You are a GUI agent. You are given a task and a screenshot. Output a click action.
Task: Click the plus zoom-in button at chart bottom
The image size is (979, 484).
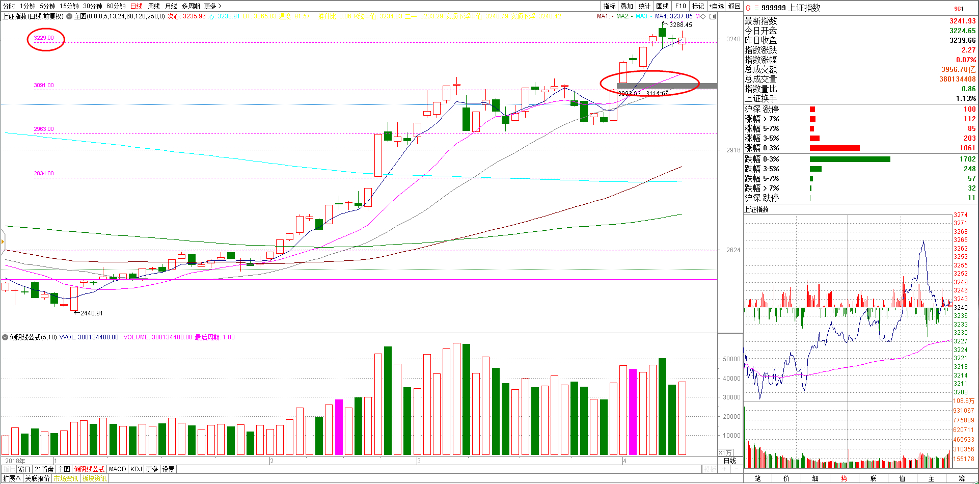click(724, 469)
